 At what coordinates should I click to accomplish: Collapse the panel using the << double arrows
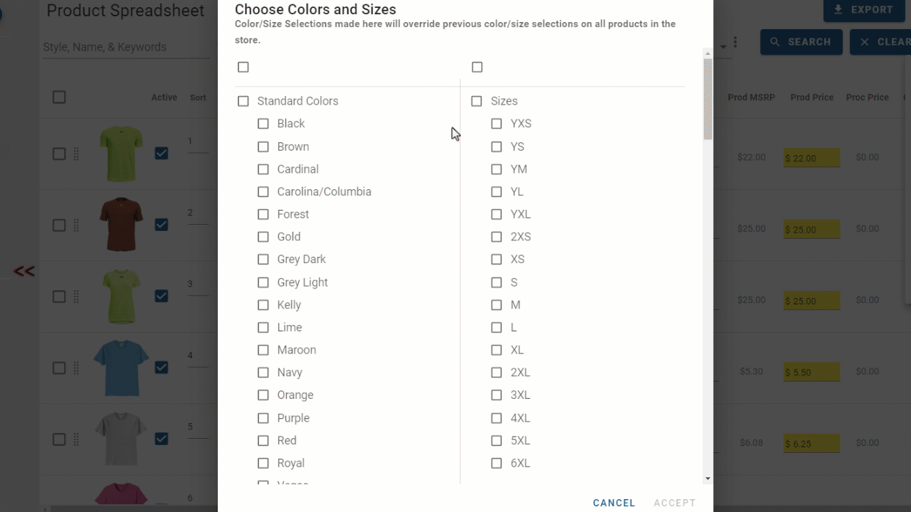[23, 271]
